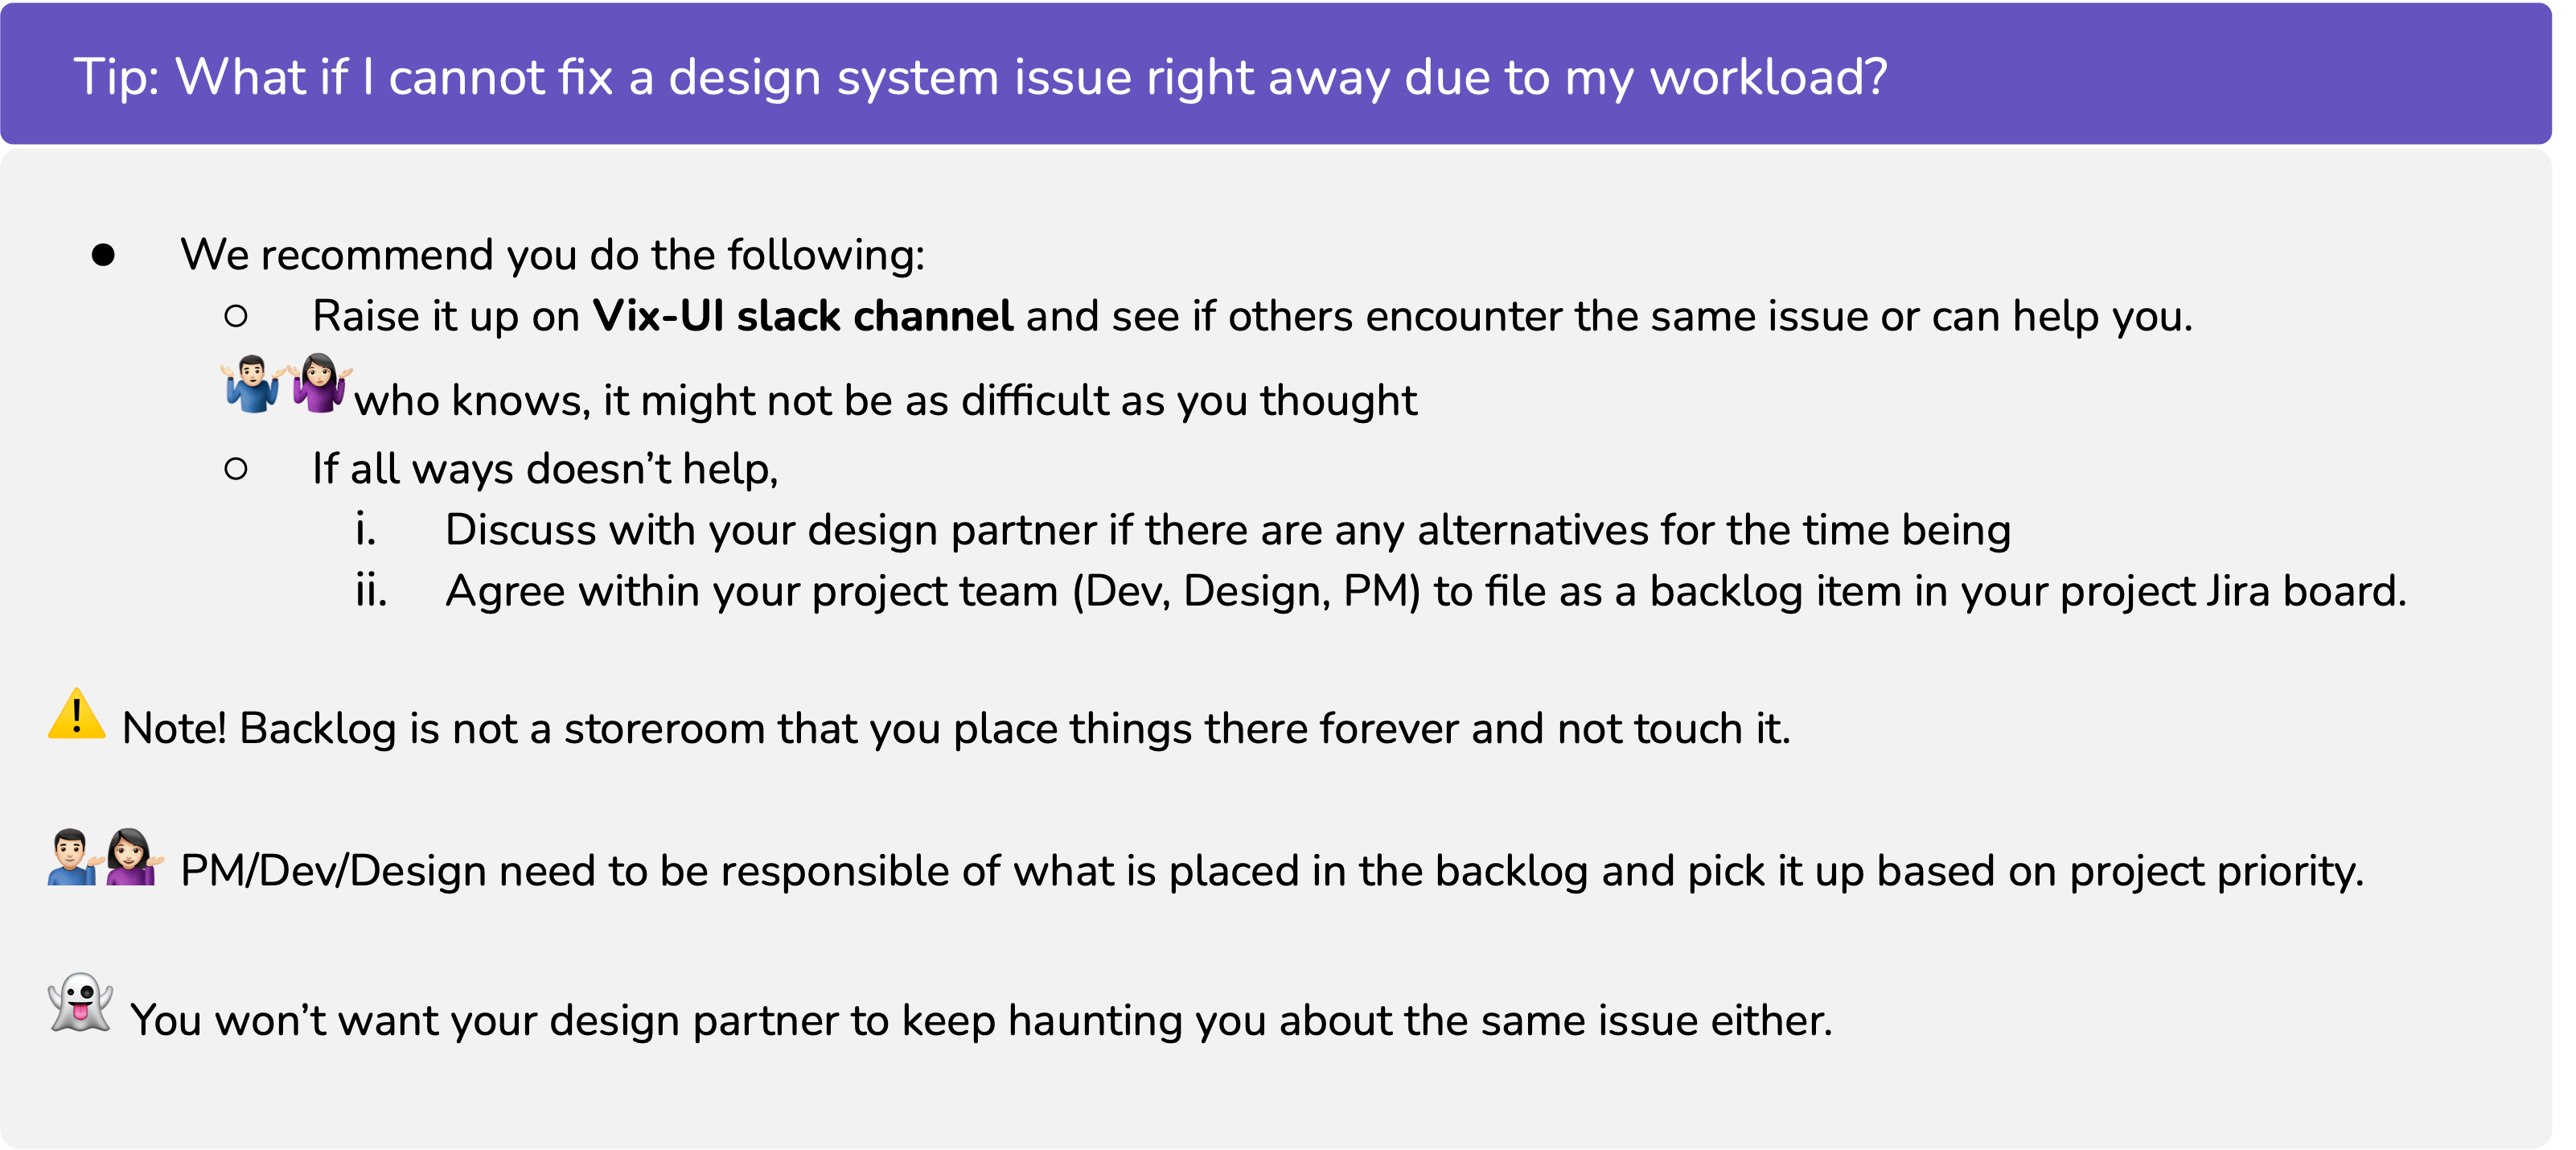Viewport: 2576px width, 1150px height.
Task: Click the woman tipping hand emoji
Action: coord(132,857)
